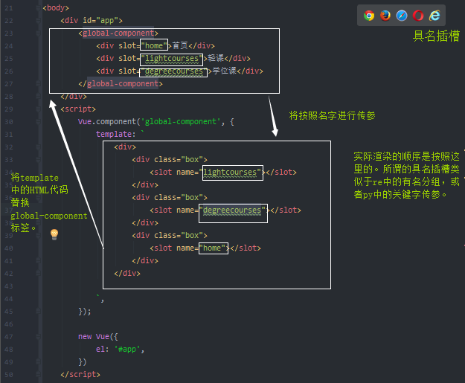Open the page preview in Internet Explorer
This screenshot has height=383, width=465.
(434, 16)
